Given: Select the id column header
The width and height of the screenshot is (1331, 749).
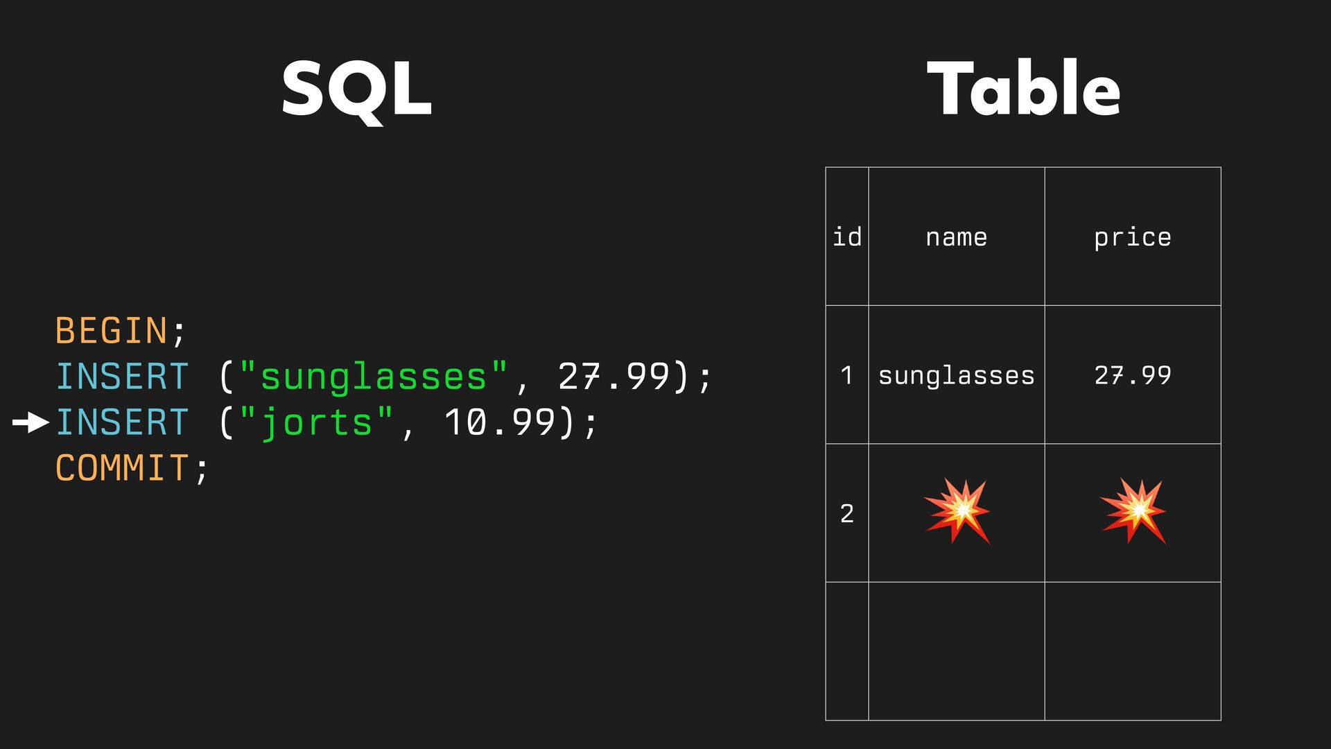Looking at the screenshot, I should 846,237.
